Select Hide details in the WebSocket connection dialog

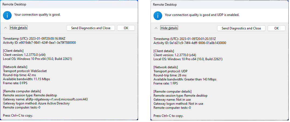(19, 28)
